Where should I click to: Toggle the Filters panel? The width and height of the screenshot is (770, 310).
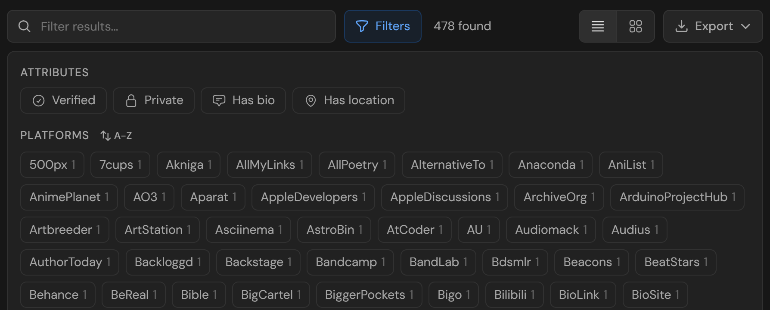[383, 26]
